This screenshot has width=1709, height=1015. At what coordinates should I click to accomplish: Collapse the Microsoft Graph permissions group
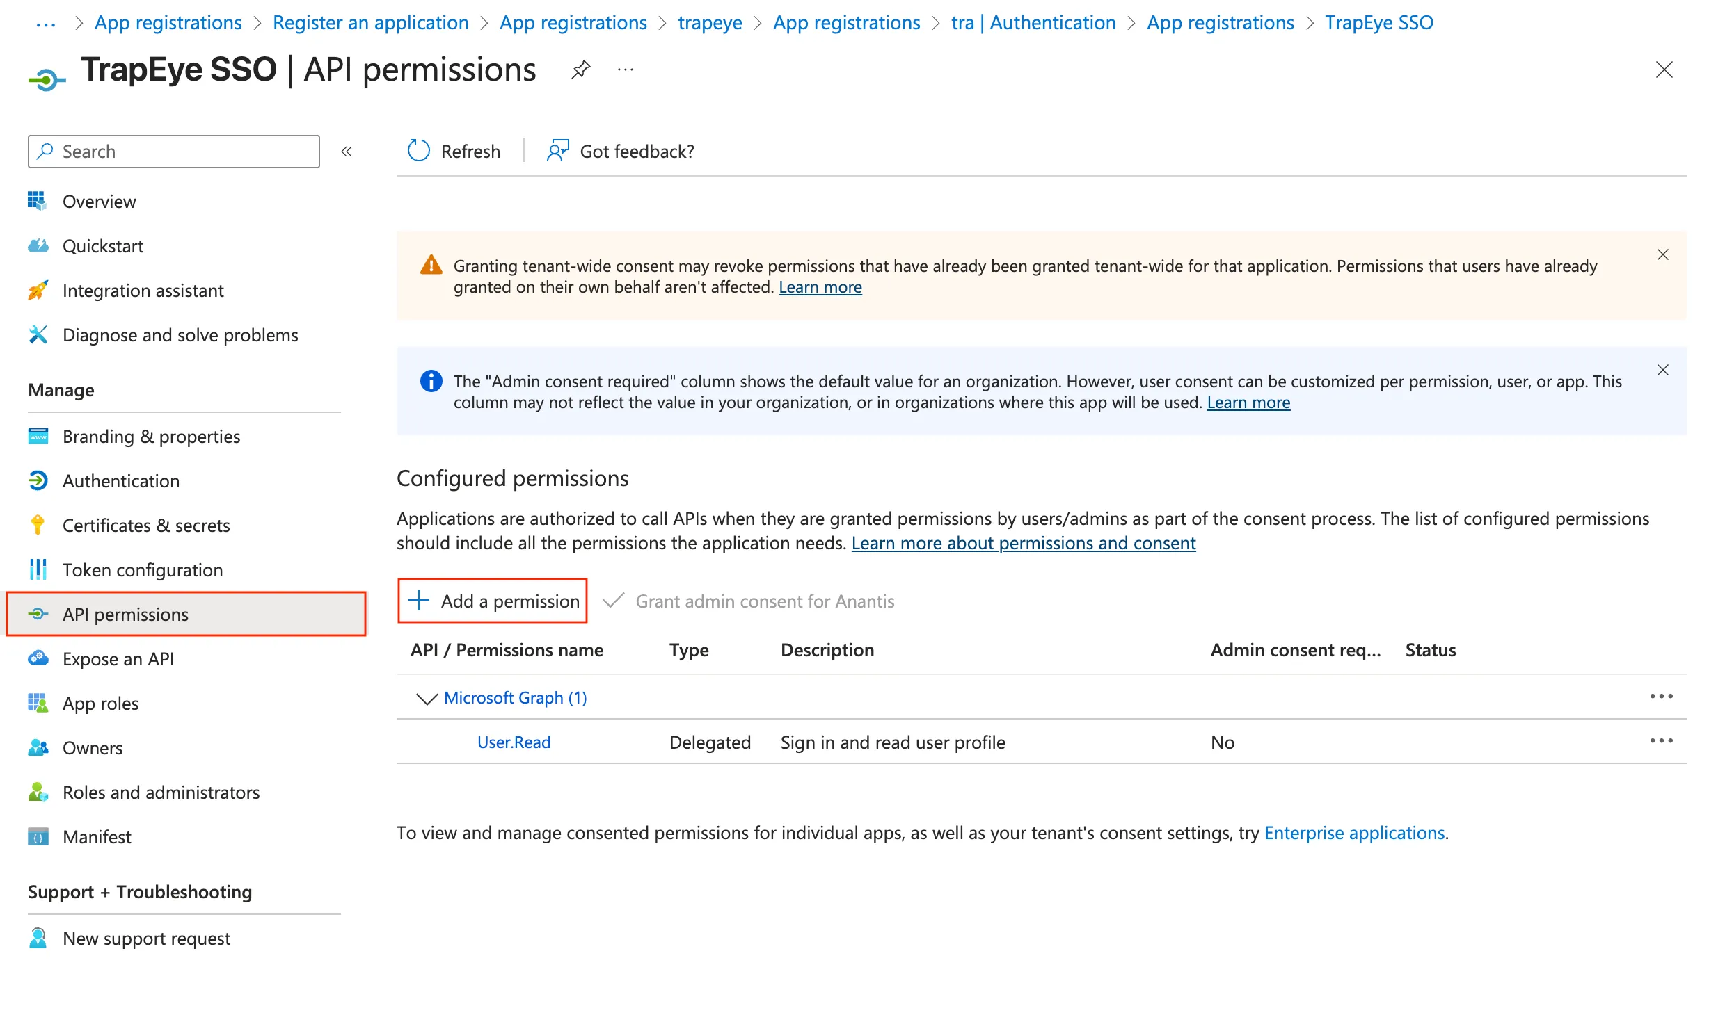tap(427, 698)
